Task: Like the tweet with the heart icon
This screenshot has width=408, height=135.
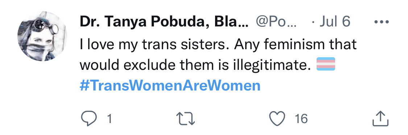Action: point(277,119)
